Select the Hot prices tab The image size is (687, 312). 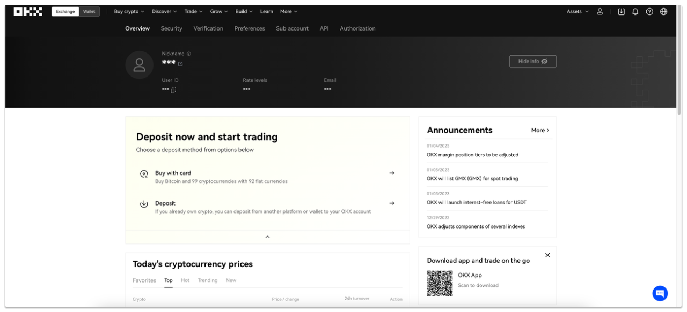pyautogui.click(x=185, y=280)
